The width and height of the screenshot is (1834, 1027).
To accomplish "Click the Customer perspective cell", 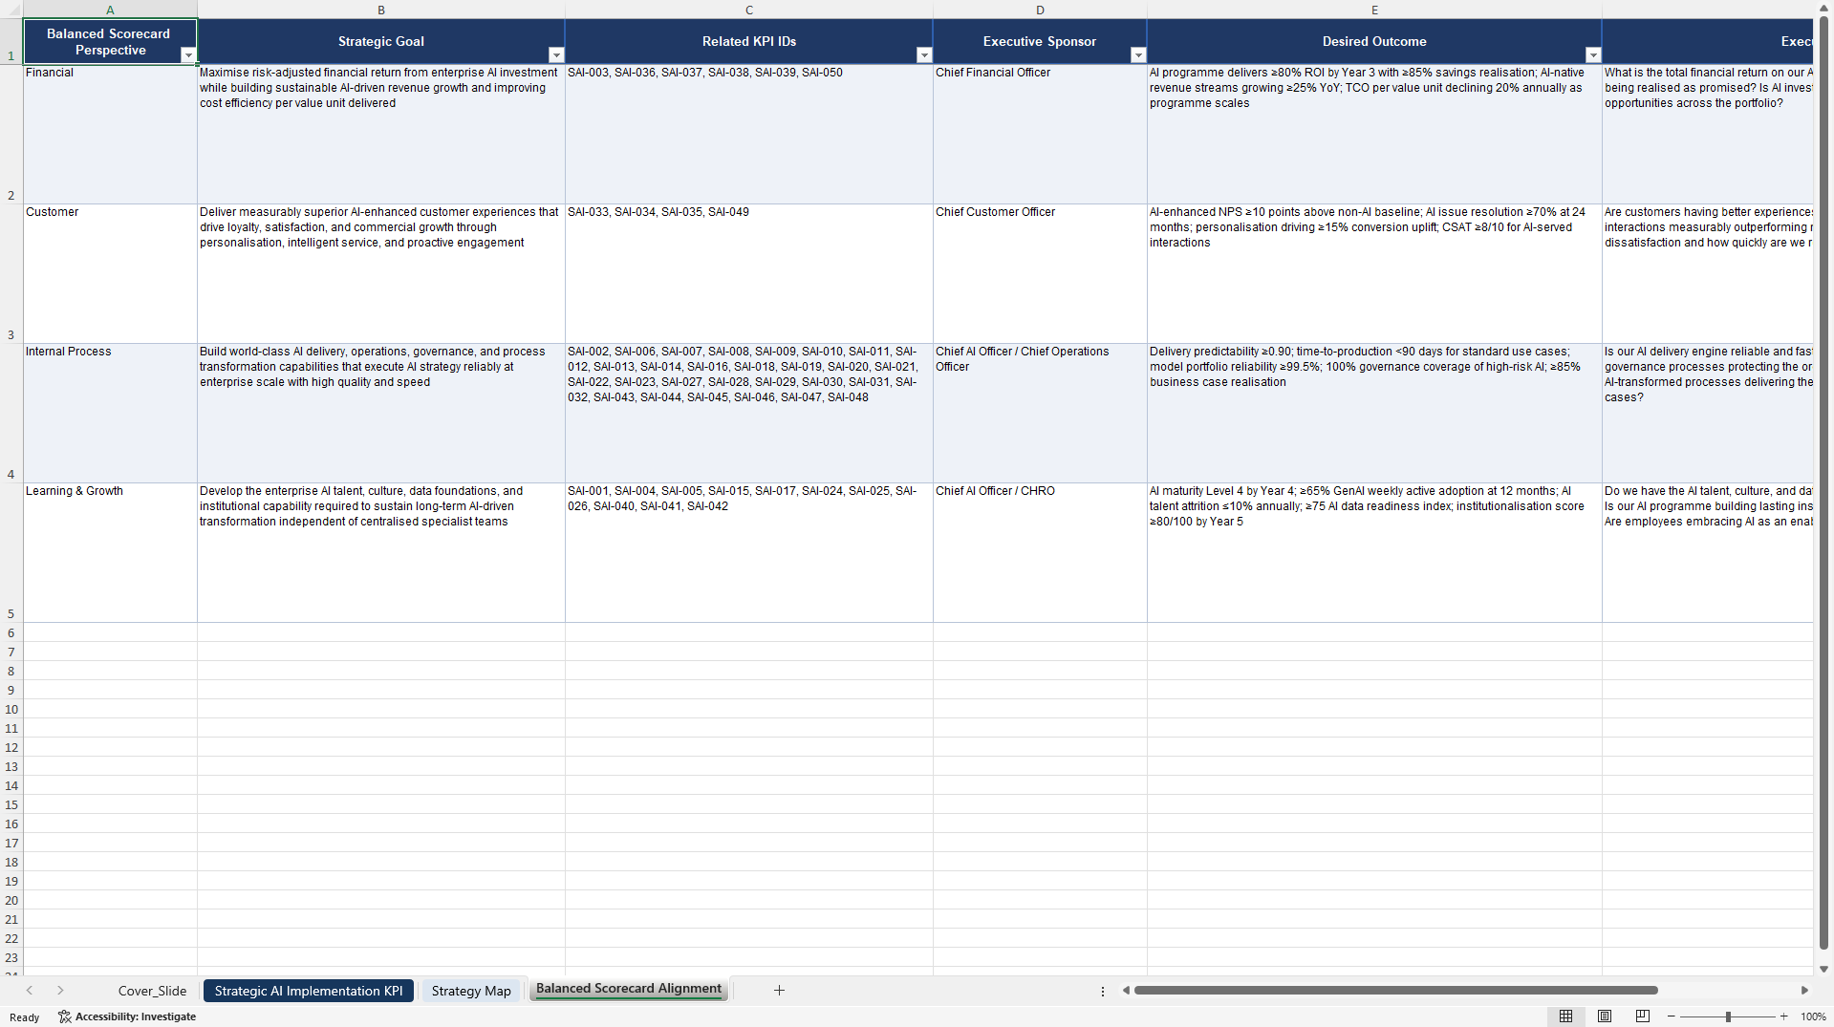I will click(110, 273).
